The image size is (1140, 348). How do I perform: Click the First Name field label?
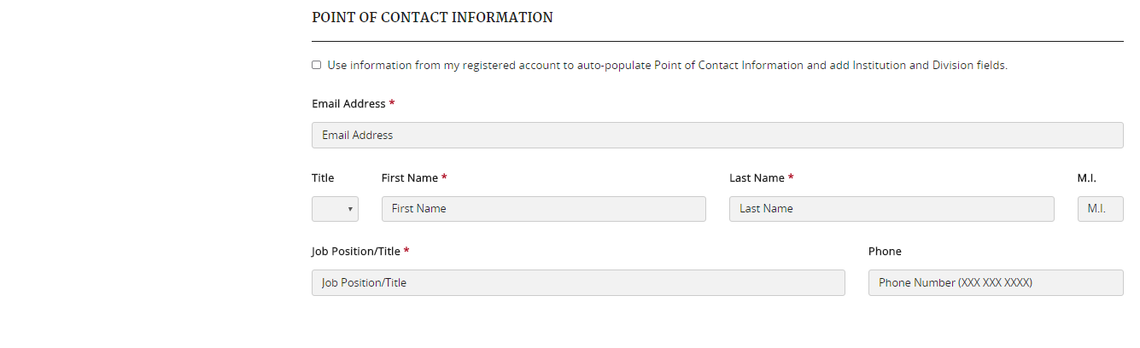(410, 178)
